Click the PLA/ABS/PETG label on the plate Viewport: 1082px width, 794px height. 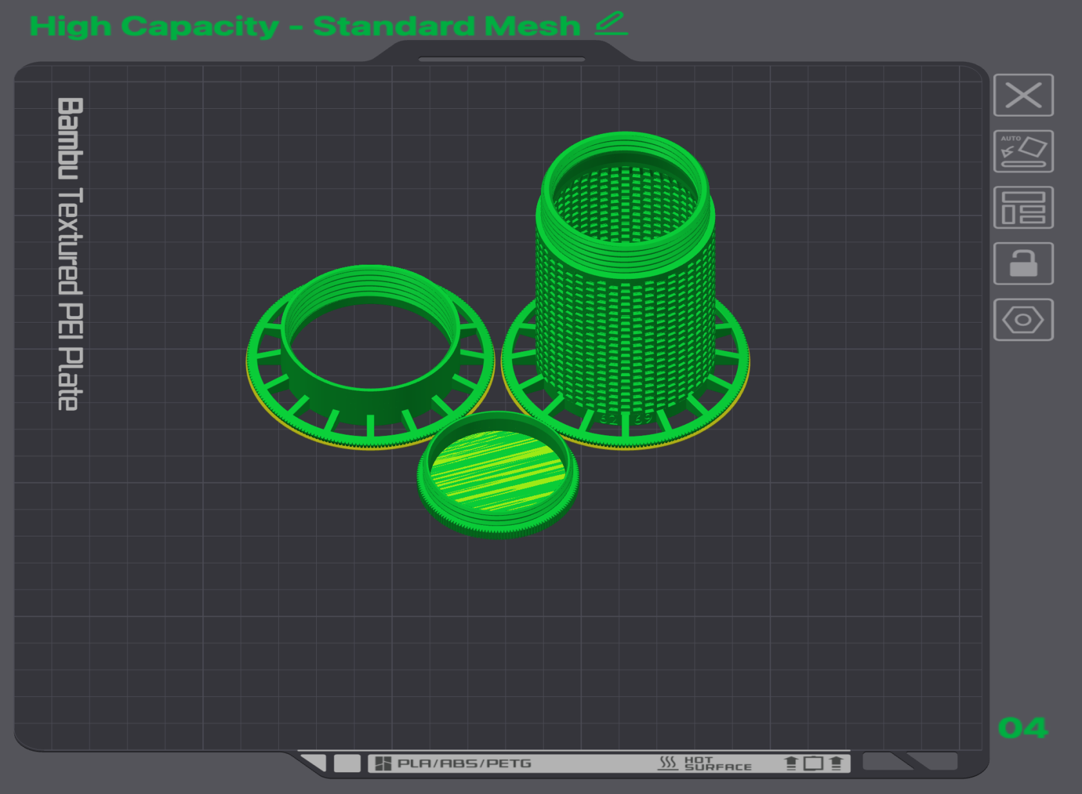[464, 764]
